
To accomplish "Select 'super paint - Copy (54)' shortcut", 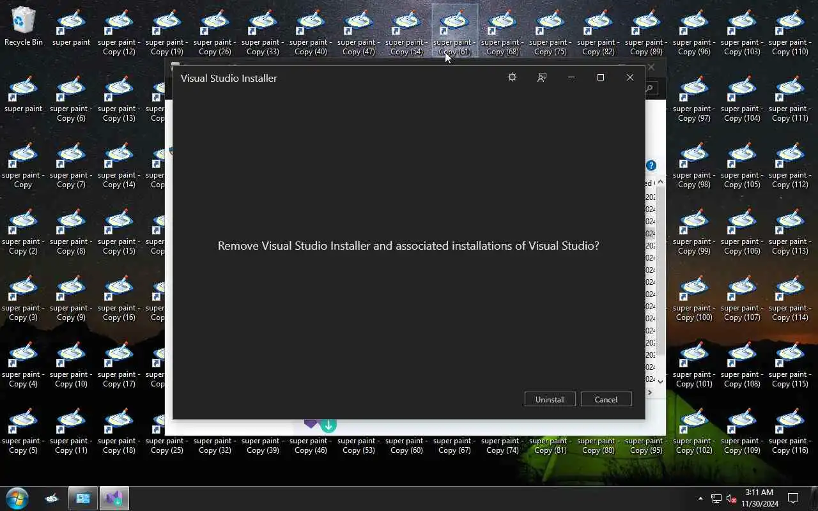I will pyautogui.click(x=406, y=32).
